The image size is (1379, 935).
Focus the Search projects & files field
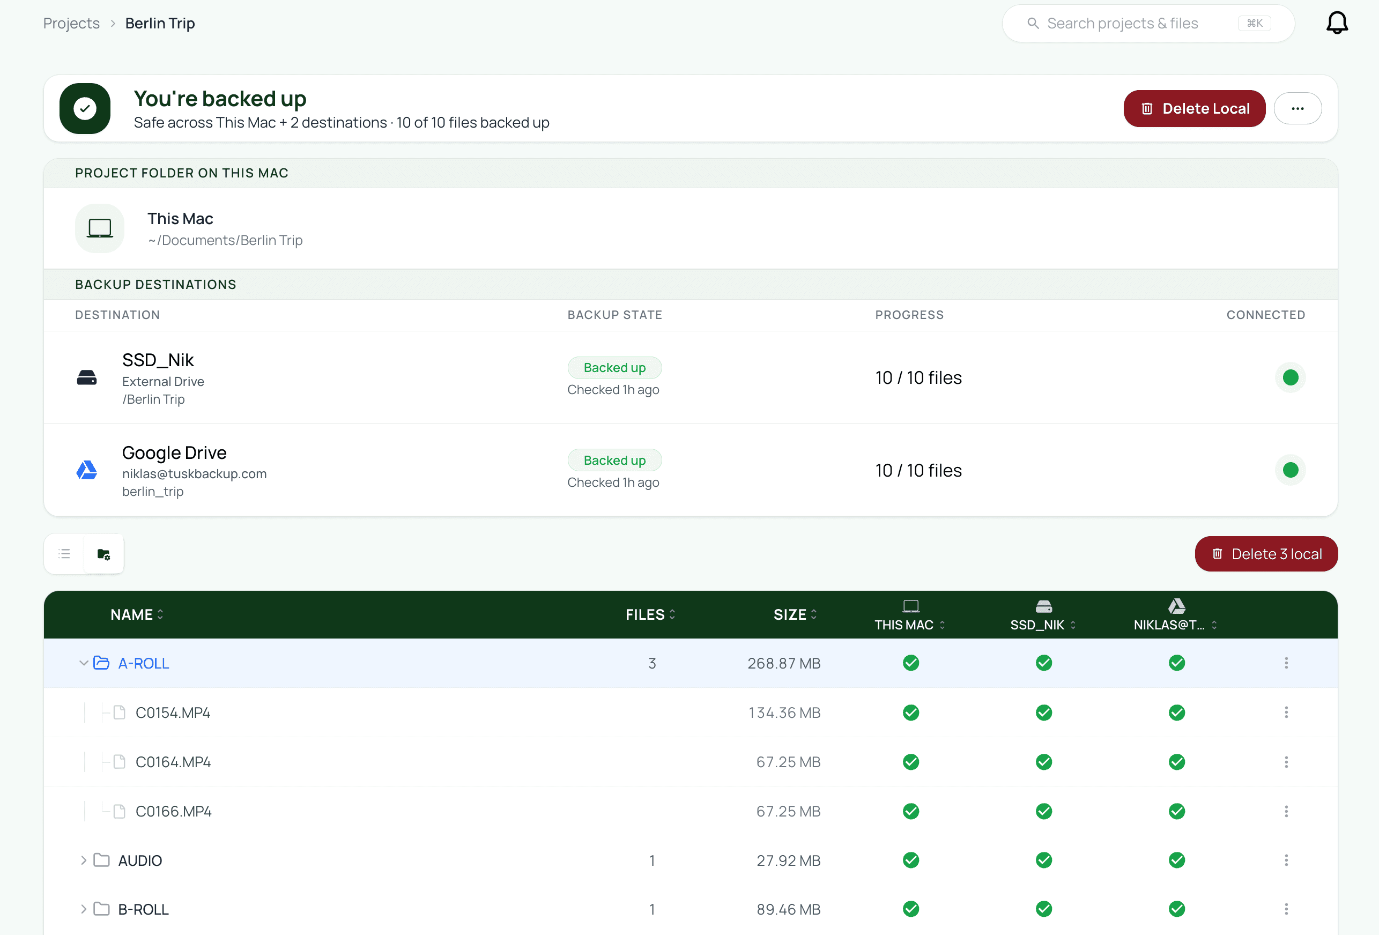(x=1148, y=23)
